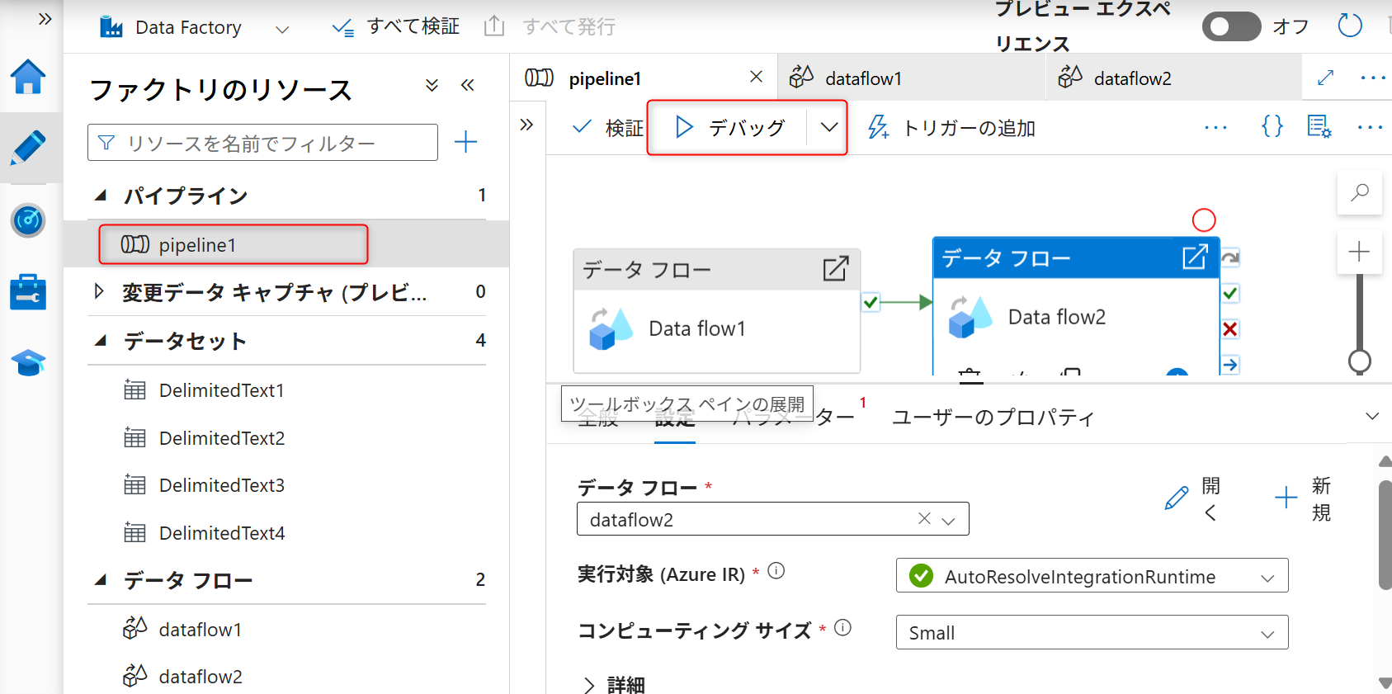Screen dimensions: 1392x694
Task: Click the canvas search magnifier icon
Action: [x=1360, y=192]
